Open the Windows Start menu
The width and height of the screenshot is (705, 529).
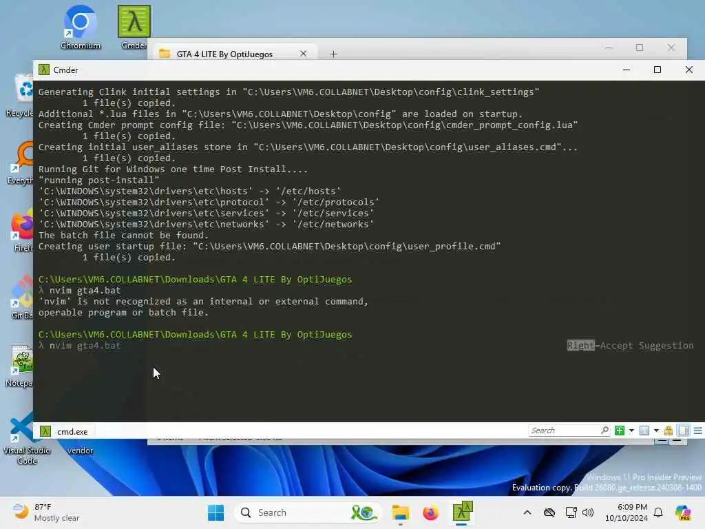pyautogui.click(x=215, y=512)
